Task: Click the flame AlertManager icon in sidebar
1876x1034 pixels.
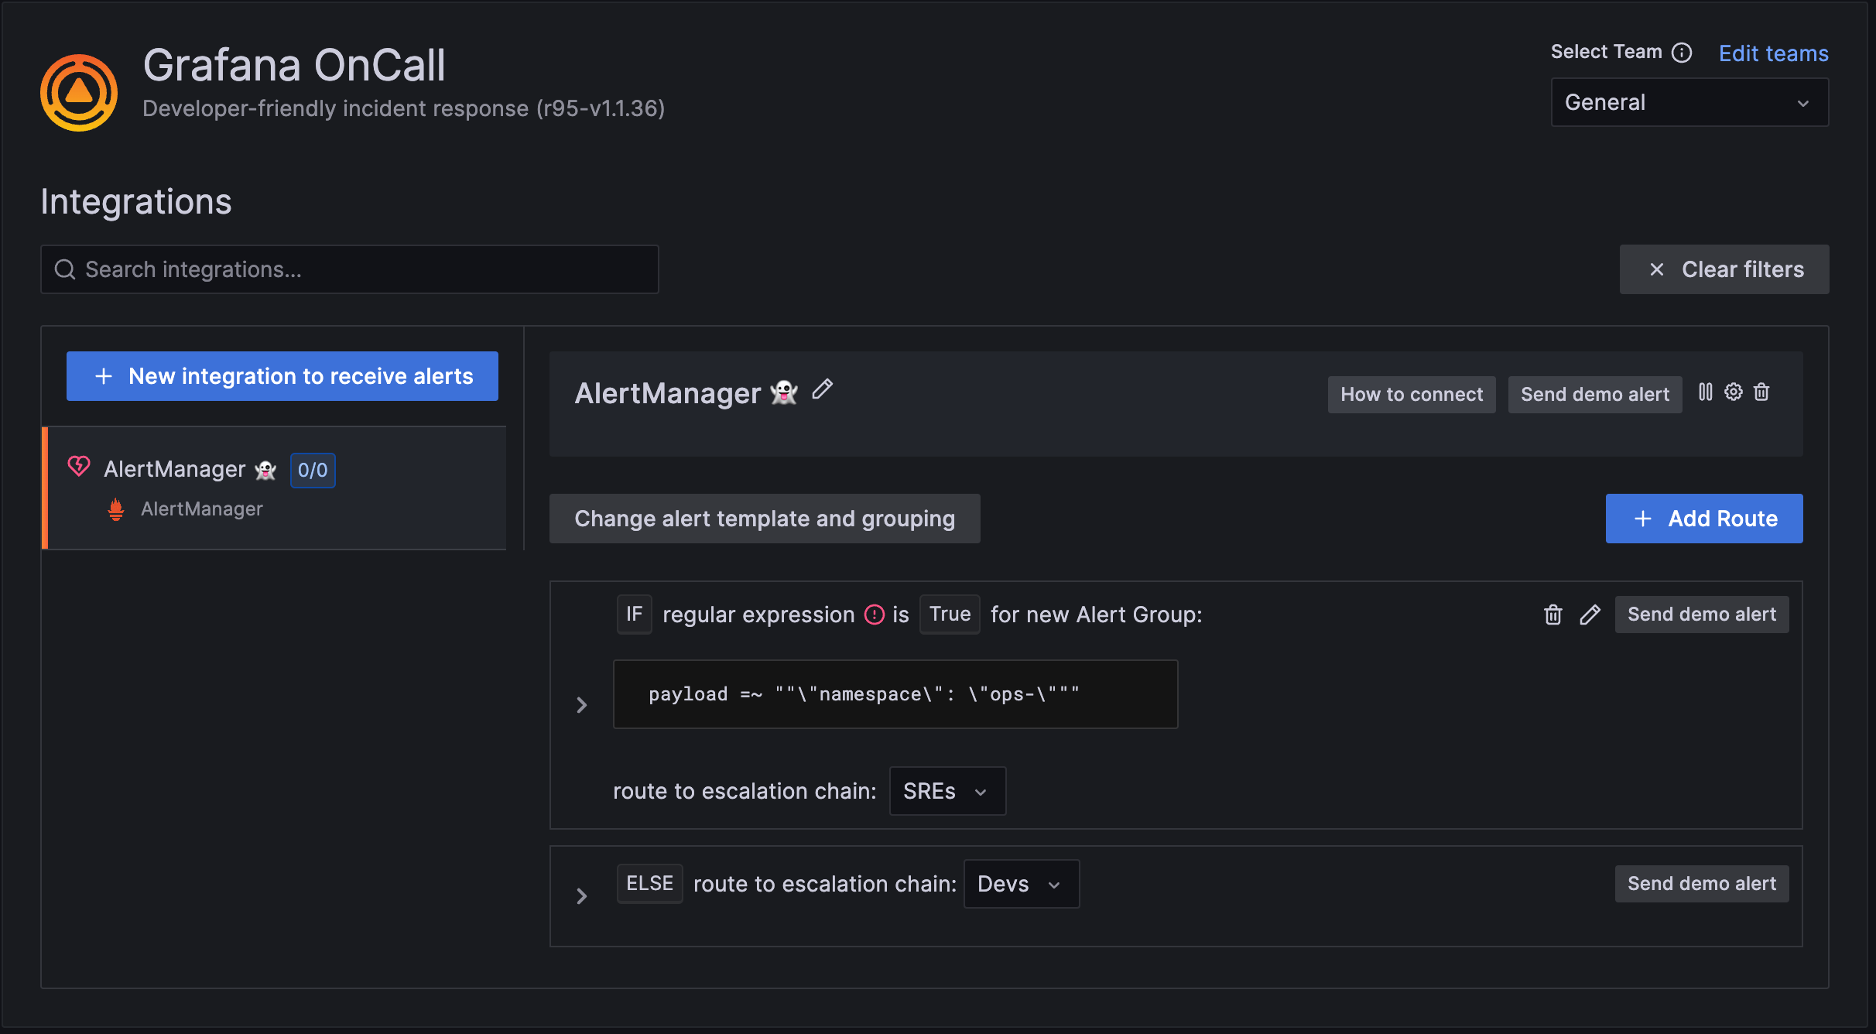Action: pyautogui.click(x=116, y=508)
